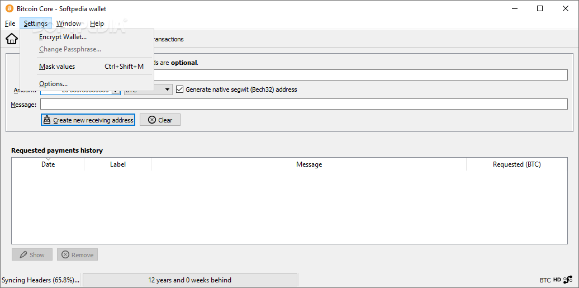Sort payments history by Label column
The width and height of the screenshot is (579, 288).
118,164
